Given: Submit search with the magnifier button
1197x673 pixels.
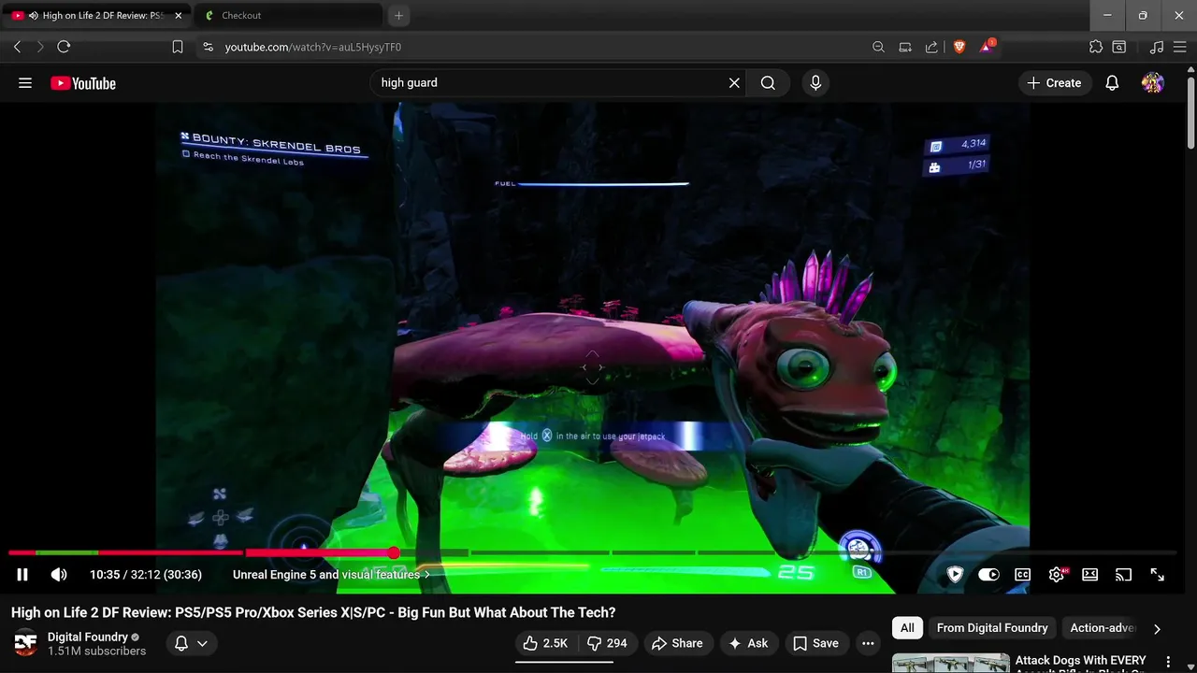Looking at the screenshot, I should (768, 83).
